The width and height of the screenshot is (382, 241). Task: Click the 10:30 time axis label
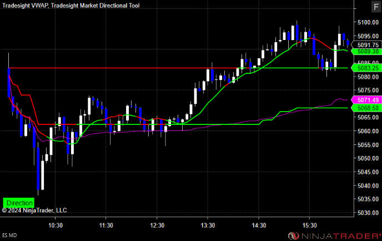(56, 225)
